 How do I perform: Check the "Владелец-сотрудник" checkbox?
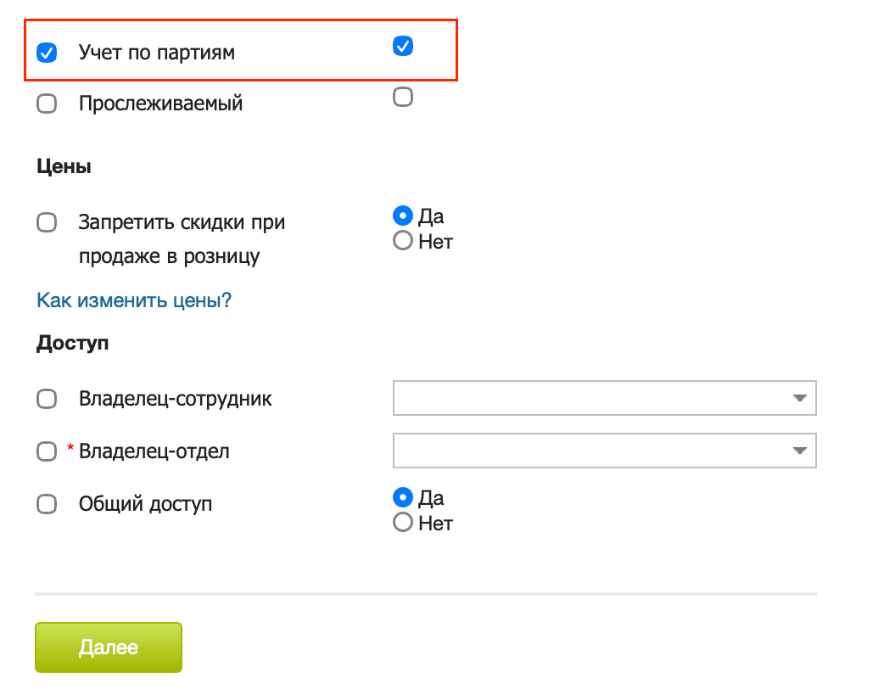47,398
